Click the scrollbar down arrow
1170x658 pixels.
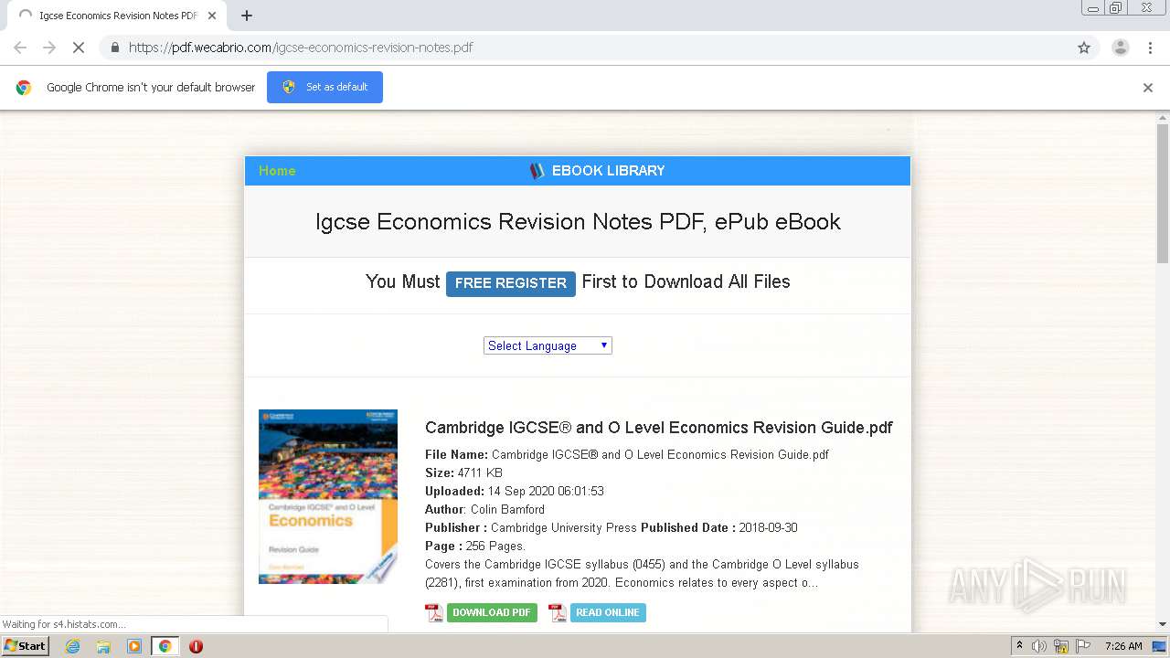click(x=1163, y=624)
